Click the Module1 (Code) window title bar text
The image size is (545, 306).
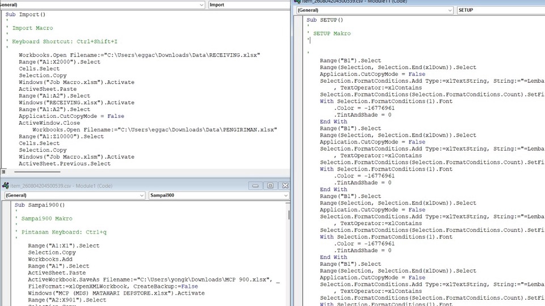click(x=61, y=186)
